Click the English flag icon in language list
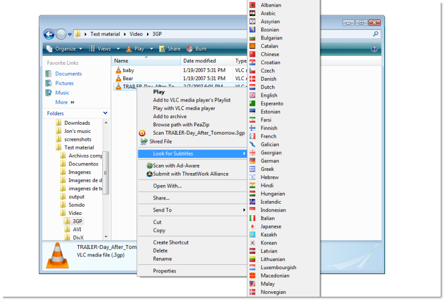 pos(252,96)
